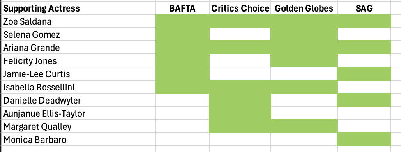This screenshot has height=152, width=401.
Task: Click the Monica Barbaro name cell
Action: pos(78,139)
